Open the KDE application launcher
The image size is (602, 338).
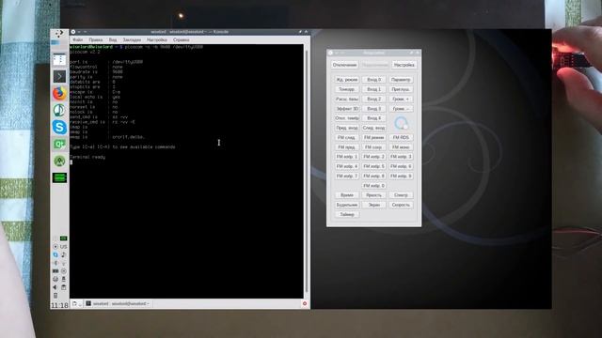(x=59, y=34)
